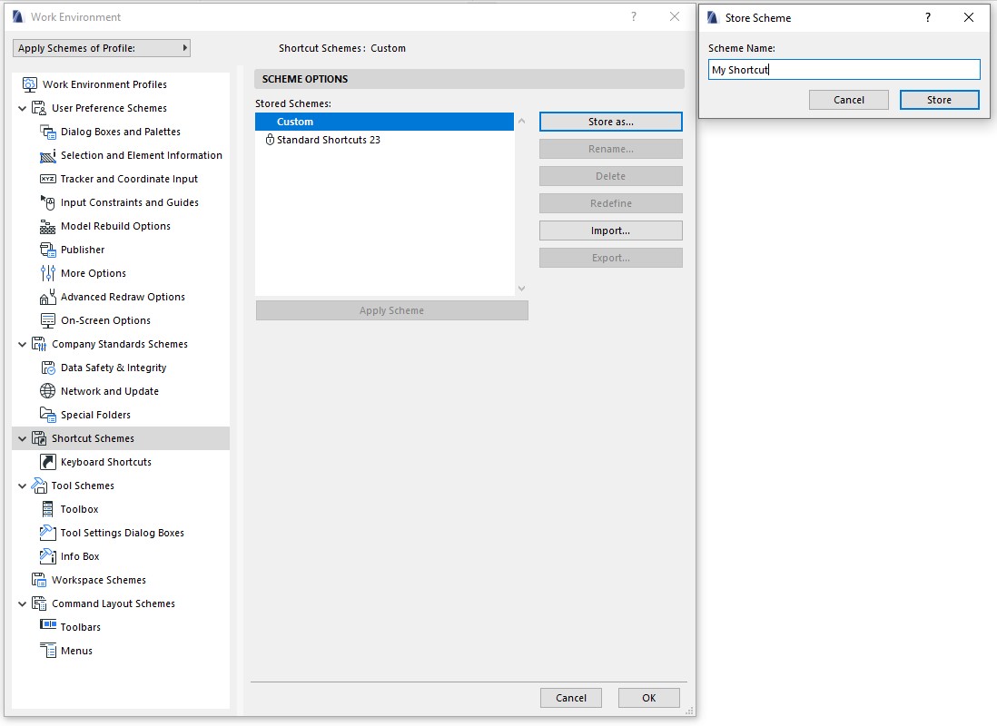Collapse the Tool Schemes group

pos(23,486)
